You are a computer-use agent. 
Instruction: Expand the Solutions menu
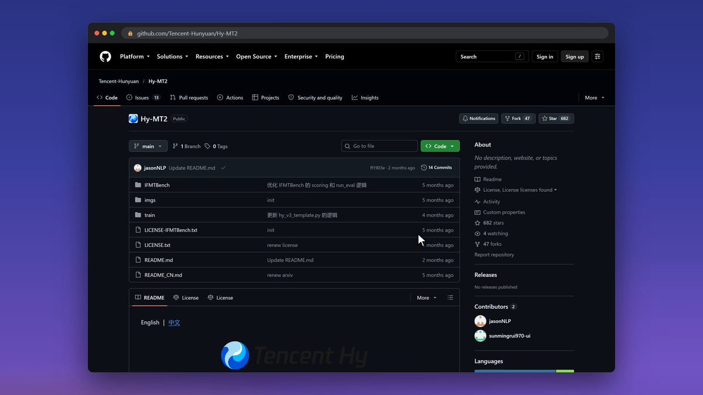172,57
